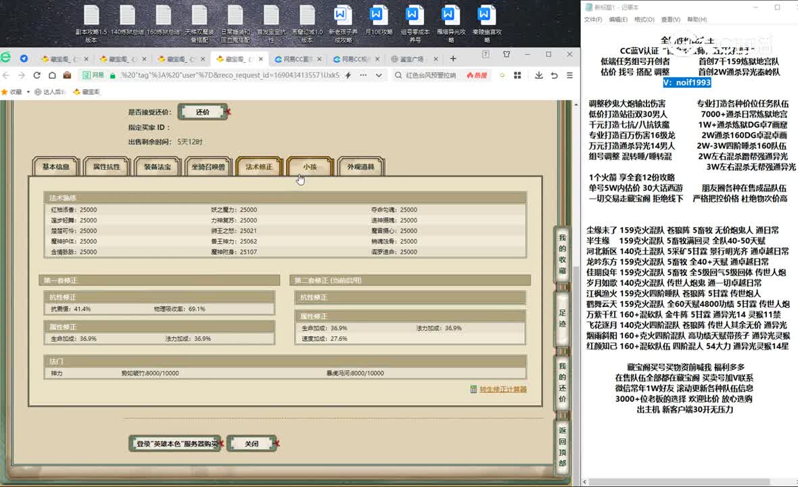Select the 首发宝宝抗性 desktop file

coord(271,24)
